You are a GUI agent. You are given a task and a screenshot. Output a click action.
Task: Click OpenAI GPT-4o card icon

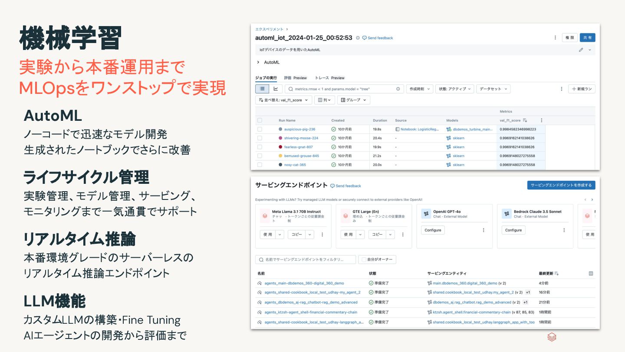426,214
